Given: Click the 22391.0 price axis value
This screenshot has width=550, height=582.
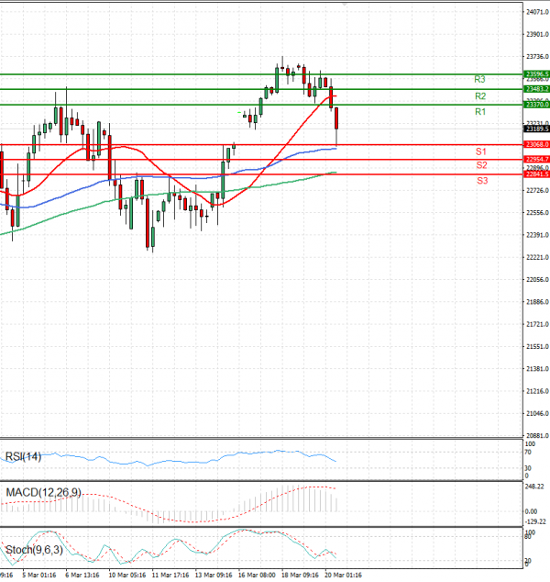Looking at the screenshot, I should point(537,235).
